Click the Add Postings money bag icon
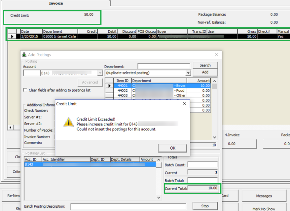This screenshot has width=290, height=211. click(x=24, y=55)
